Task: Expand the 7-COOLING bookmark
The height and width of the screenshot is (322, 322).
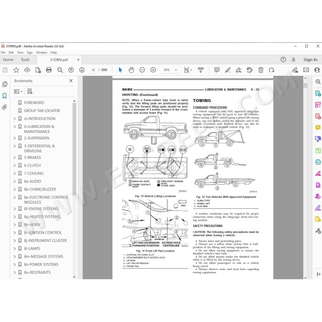Action: [15, 173]
